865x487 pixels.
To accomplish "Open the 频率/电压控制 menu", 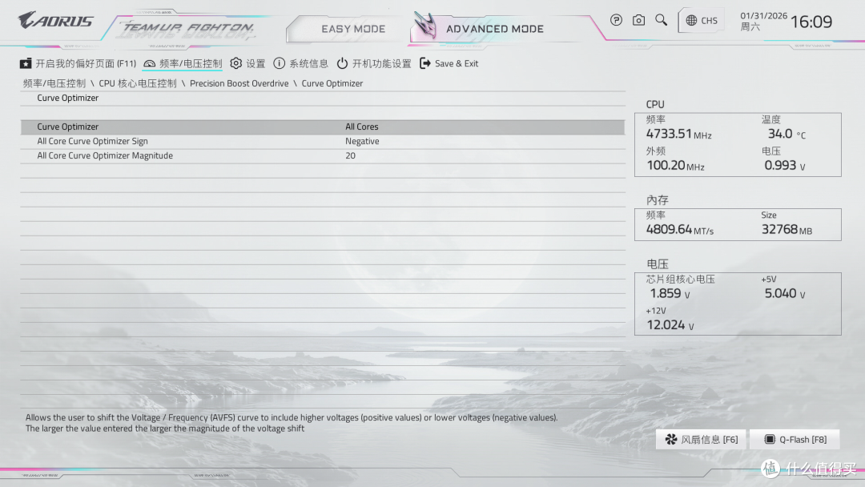I will (183, 63).
